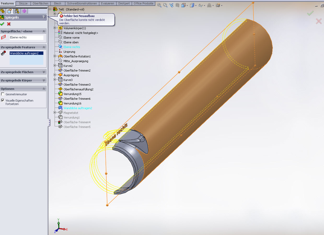Image resolution: width=324 pixels, height=235 pixels.
Task: Switch to the Skizze tab
Action: 23,3
